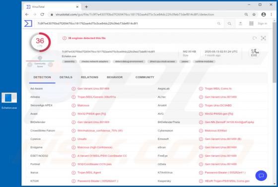Image resolution: width=278 pixels, height=187 pixels.
Task: Click the Endgame alert icon
Action: click(73, 147)
